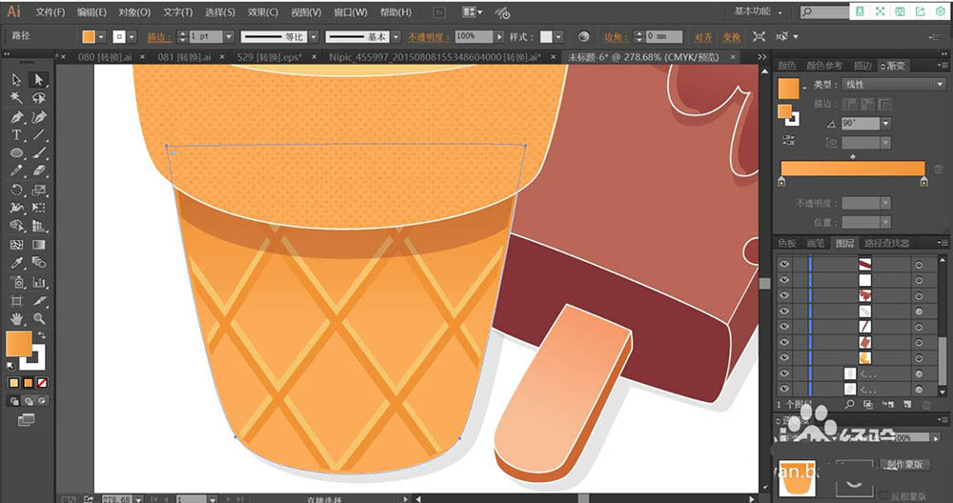
Task: Open the 基本 brush definition dropdown
Action: tap(396, 37)
